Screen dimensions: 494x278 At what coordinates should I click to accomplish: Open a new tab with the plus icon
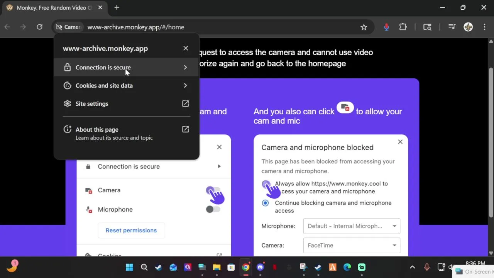(117, 7)
